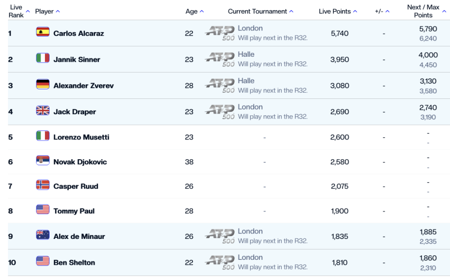Click the UK flag beside Jack Draper
450x280 pixels.
[x=43, y=110]
